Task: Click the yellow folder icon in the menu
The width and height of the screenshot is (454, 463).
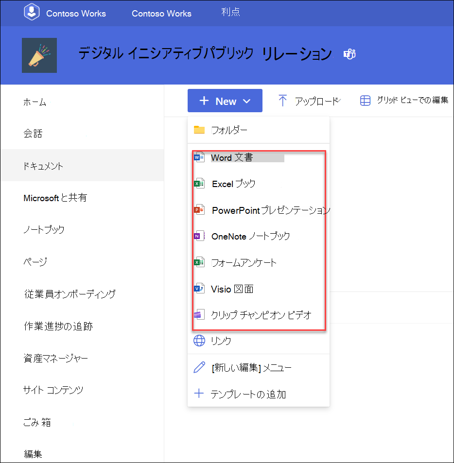Action: point(199,130)
